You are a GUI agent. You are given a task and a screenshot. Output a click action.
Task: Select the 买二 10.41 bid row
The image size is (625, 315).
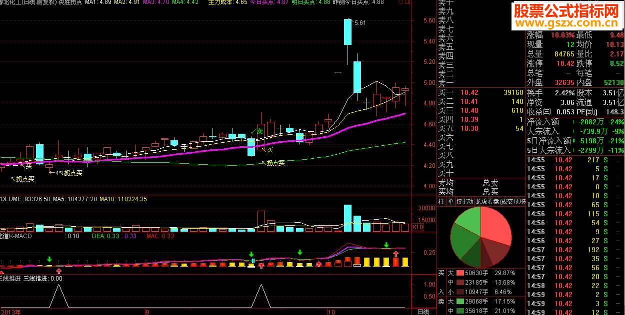[481, 102]
